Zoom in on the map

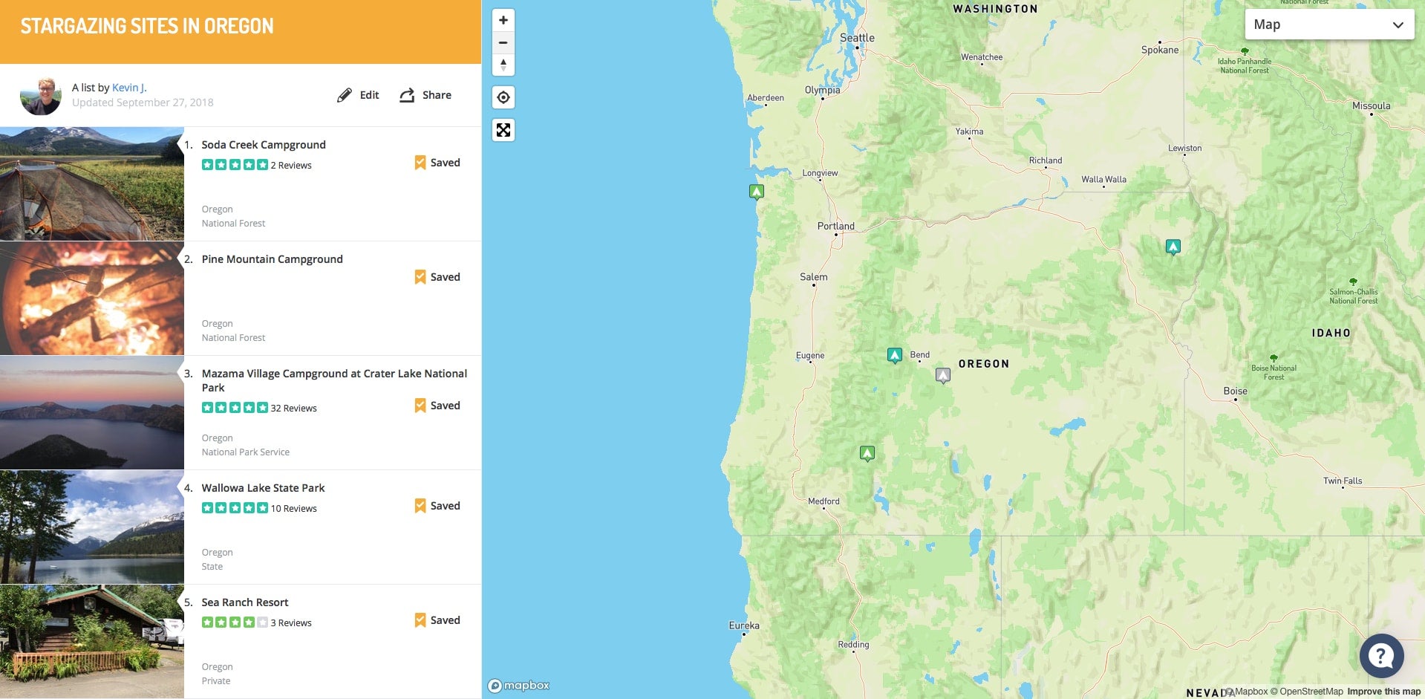point(503,20)
